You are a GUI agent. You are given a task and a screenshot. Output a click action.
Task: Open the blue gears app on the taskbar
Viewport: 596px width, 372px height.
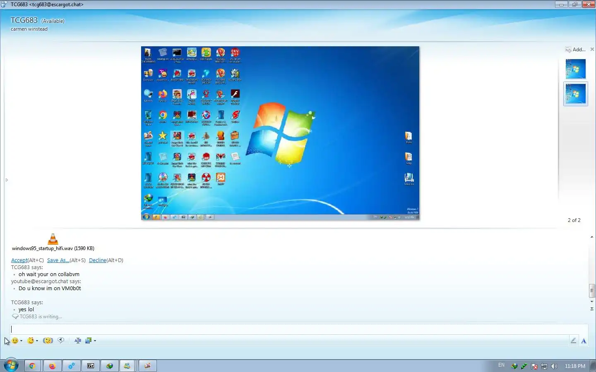coord(72,366)
